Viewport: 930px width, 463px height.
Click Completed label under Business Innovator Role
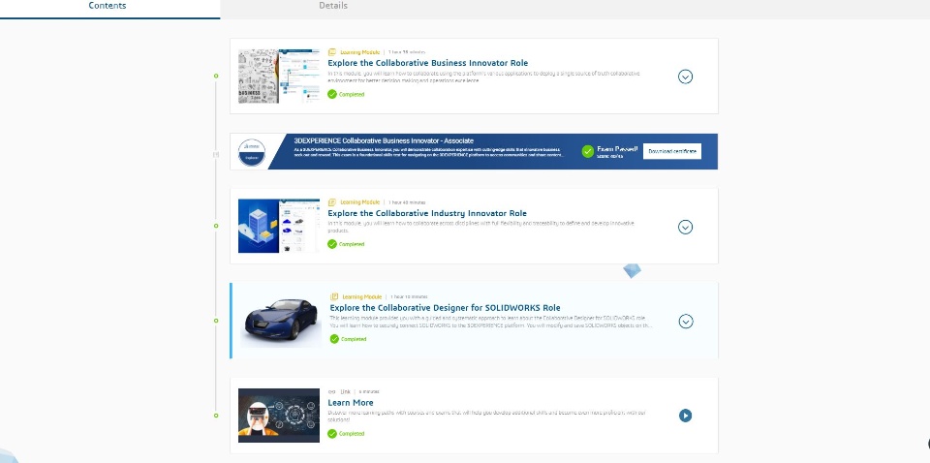tap(352, 94)
